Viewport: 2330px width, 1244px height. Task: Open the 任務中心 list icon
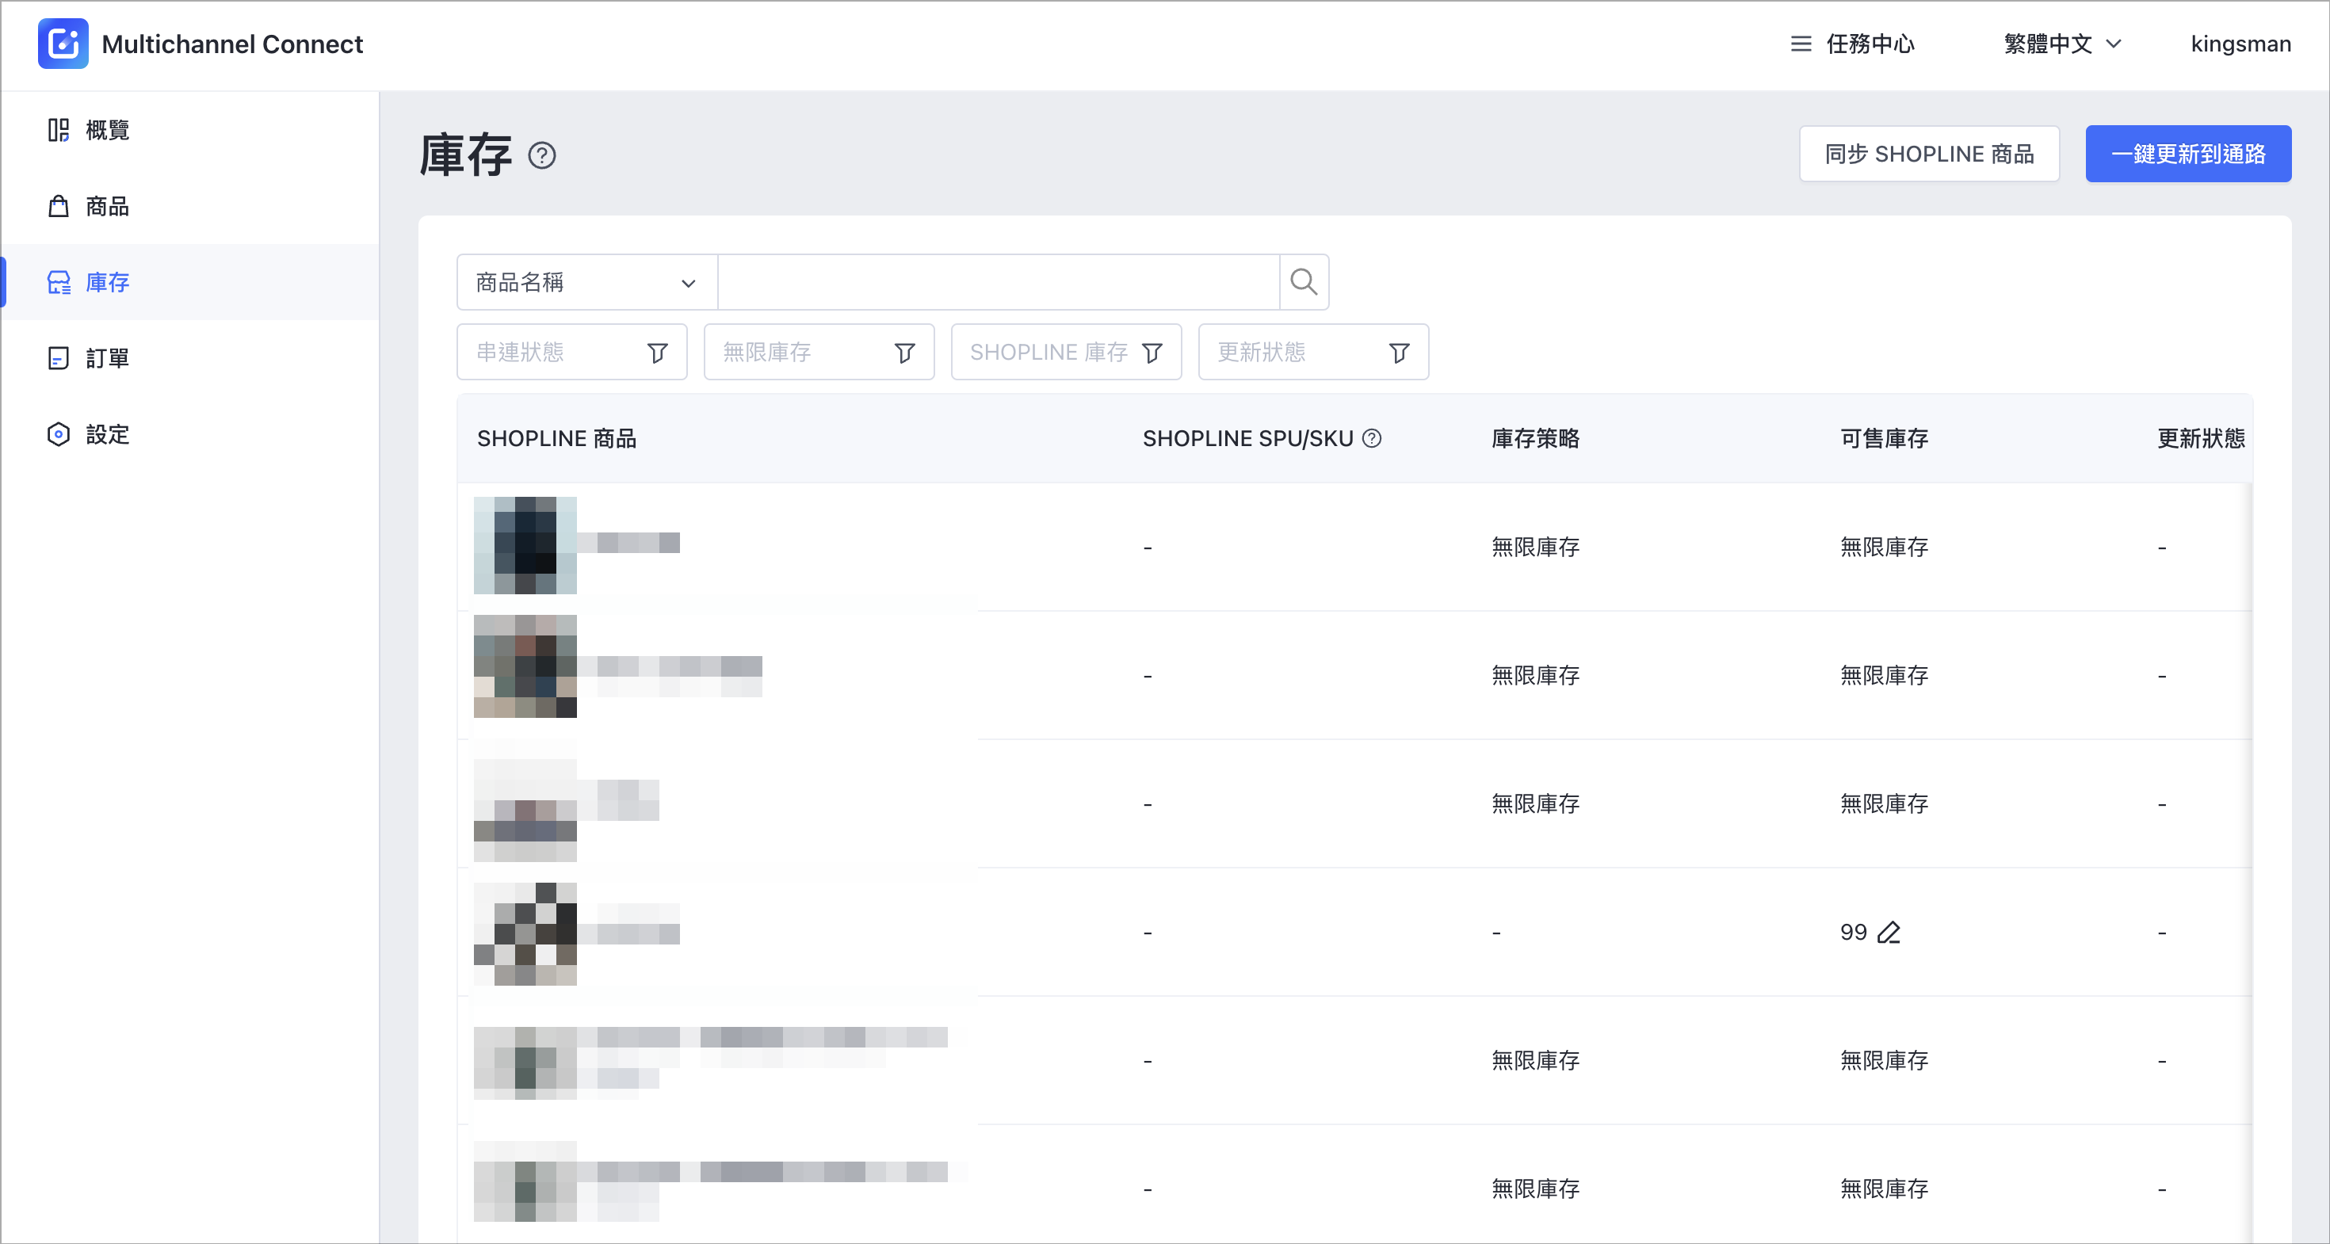[1800, 44]
